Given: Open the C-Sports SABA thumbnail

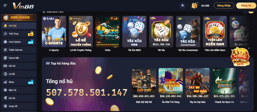Looking at the screenshot, I should (54, 32).
